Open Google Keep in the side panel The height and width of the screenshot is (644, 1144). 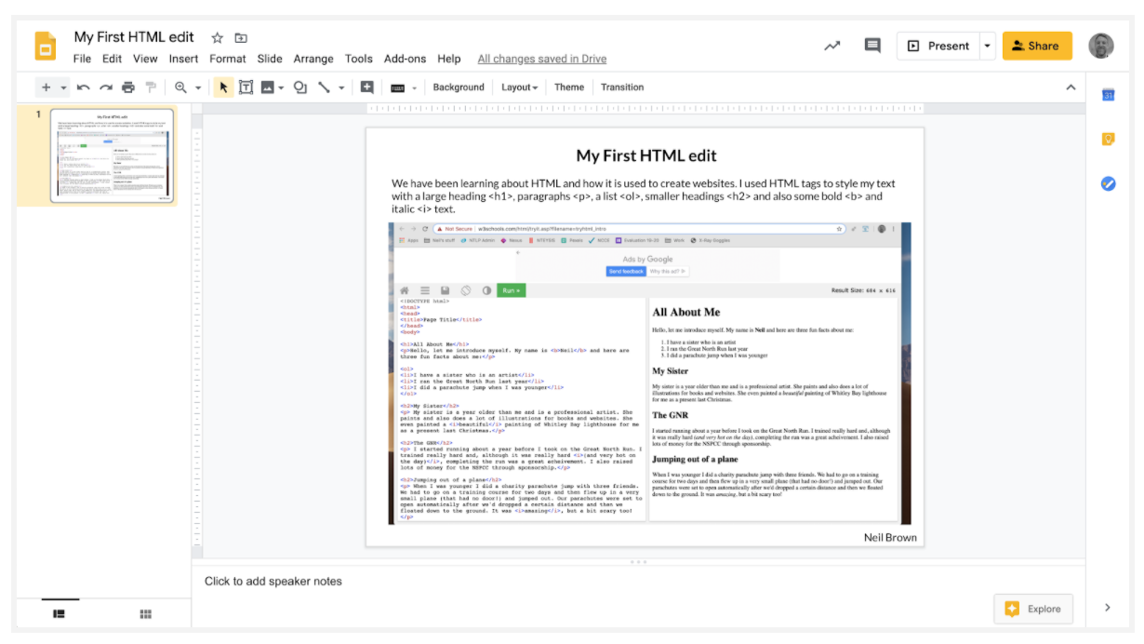[1108, 140]
